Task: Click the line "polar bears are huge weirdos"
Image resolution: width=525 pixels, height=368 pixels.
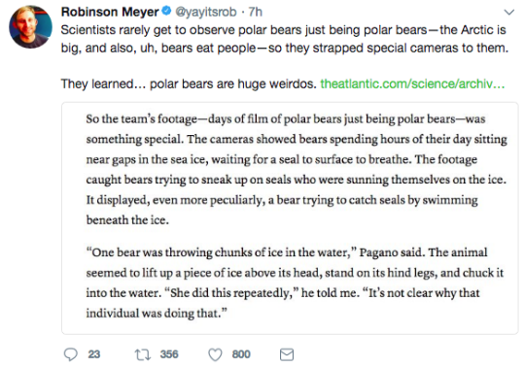Action: click(x=232, y=84)
